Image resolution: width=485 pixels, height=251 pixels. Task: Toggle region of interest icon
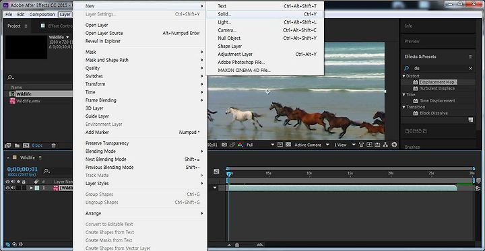(x=280, y=145)
